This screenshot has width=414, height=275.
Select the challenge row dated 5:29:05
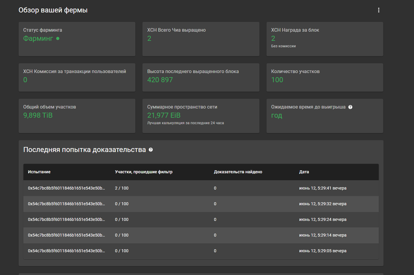201,251
